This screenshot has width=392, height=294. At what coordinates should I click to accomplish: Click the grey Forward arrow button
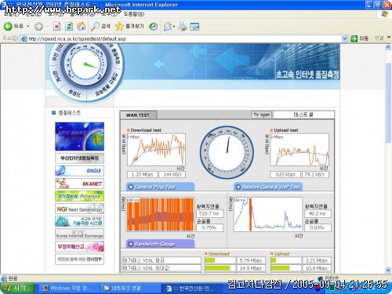pos(38,27)
